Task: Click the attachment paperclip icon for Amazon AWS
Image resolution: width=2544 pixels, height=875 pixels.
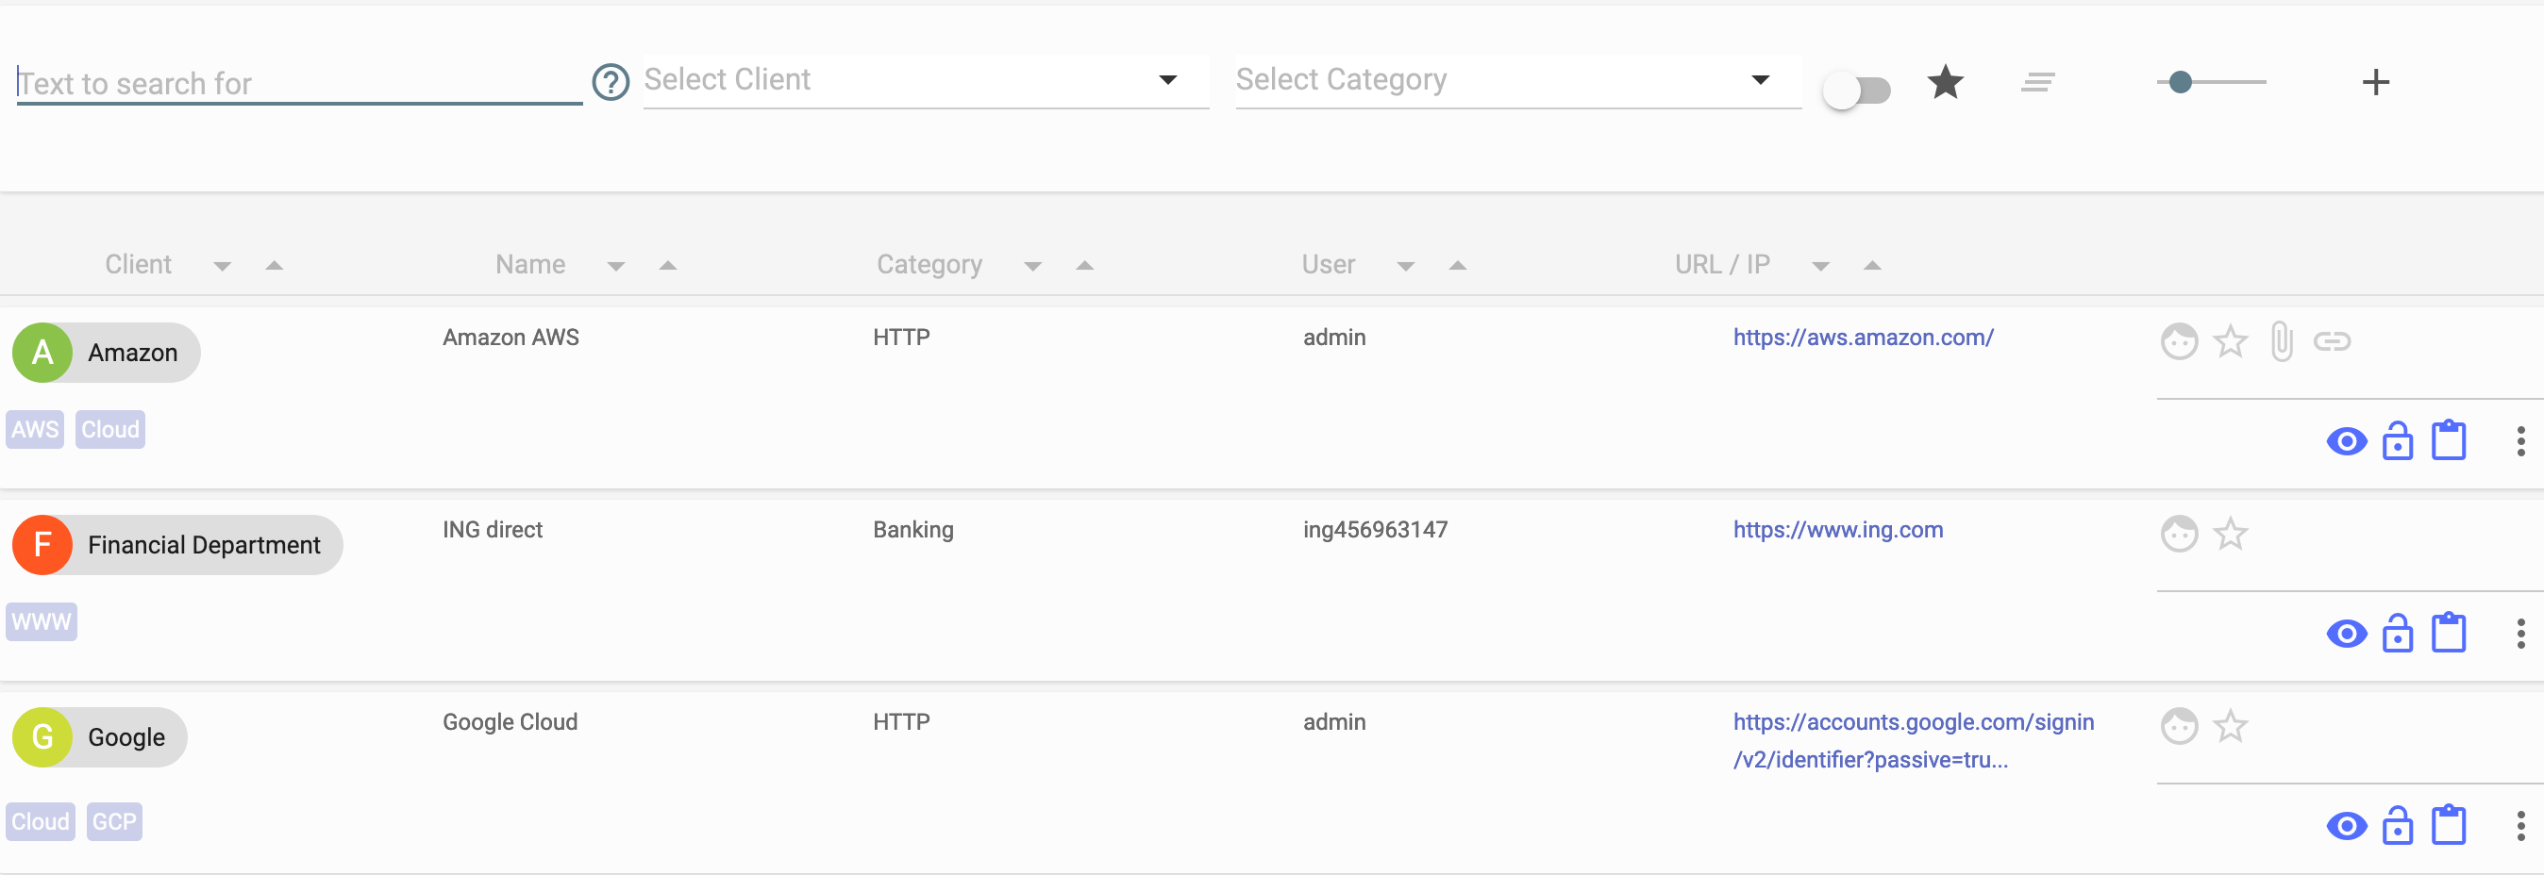Action: [2282, 341]
